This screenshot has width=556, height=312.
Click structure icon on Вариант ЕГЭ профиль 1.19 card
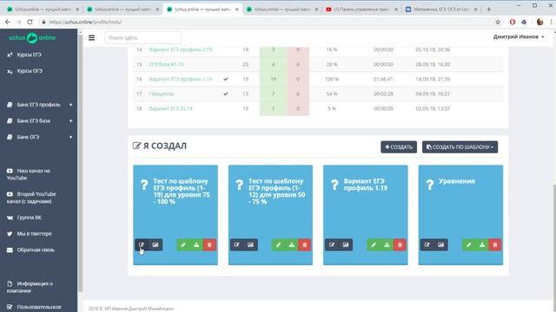pos(387,244)
